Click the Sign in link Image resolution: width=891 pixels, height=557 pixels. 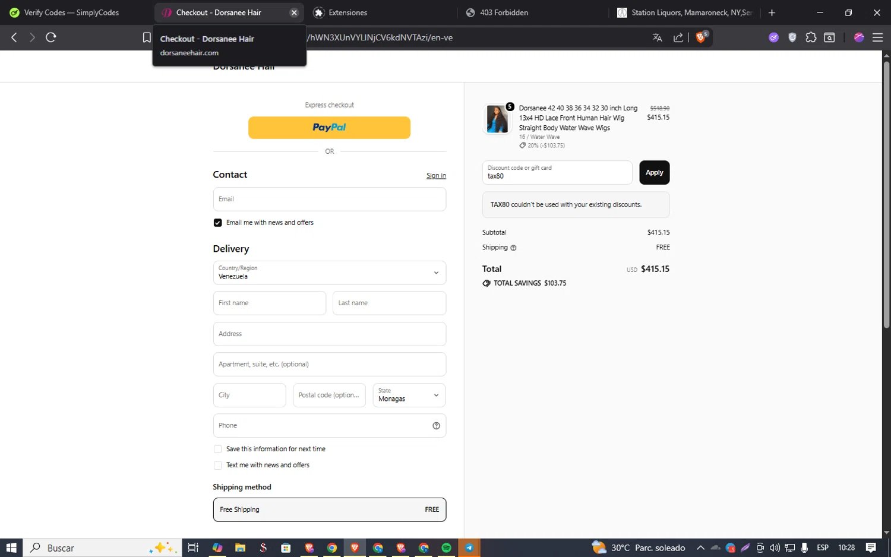tap(436, 176)
